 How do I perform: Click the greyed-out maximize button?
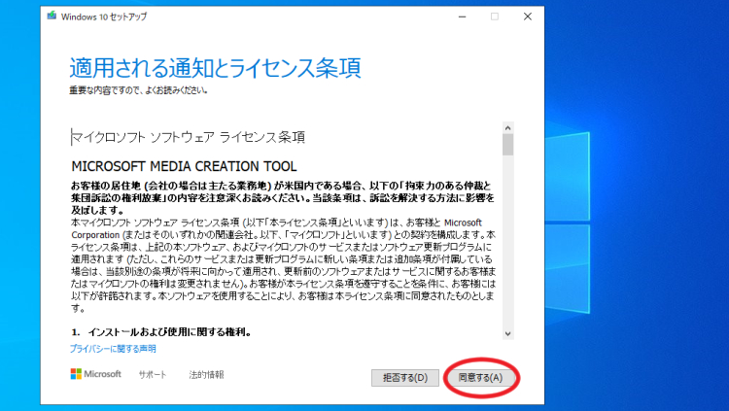tap(494, 17)
